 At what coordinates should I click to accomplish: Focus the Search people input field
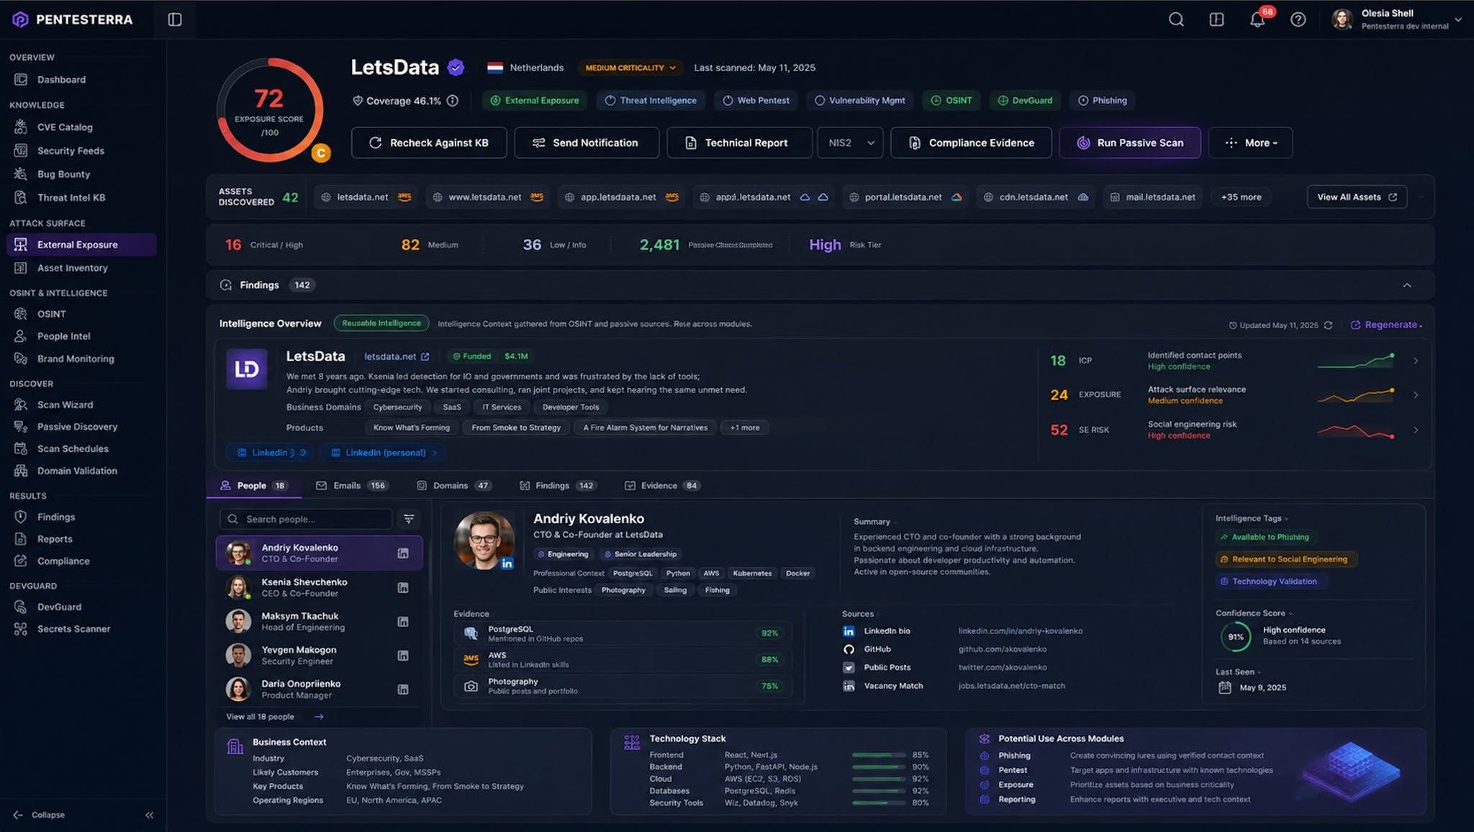point(306,519)
